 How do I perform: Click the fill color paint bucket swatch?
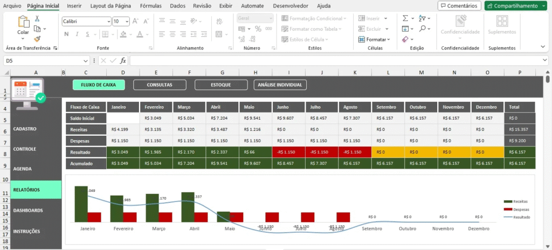coord(123,34)
